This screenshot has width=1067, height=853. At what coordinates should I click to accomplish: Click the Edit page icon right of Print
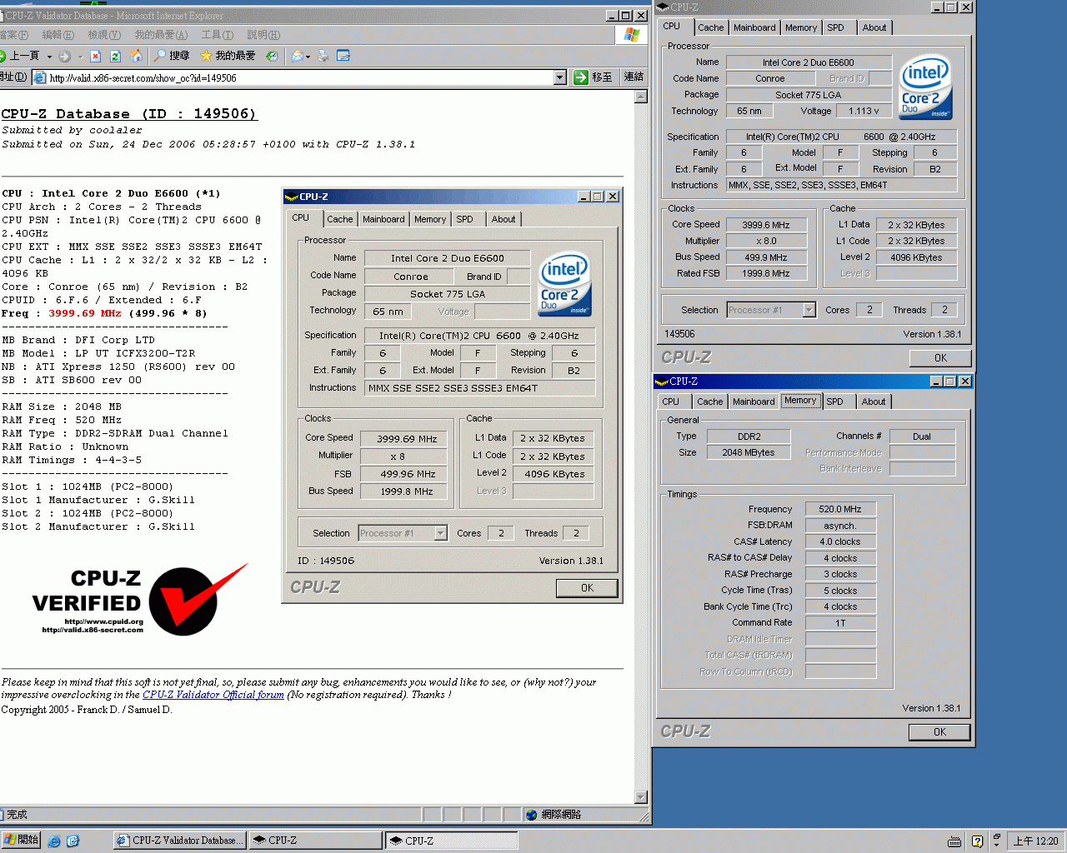pyautogui.click(x=343, y=56)
